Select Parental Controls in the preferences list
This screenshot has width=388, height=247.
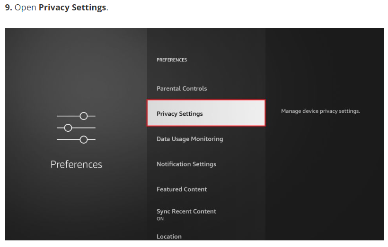(182, 88)
